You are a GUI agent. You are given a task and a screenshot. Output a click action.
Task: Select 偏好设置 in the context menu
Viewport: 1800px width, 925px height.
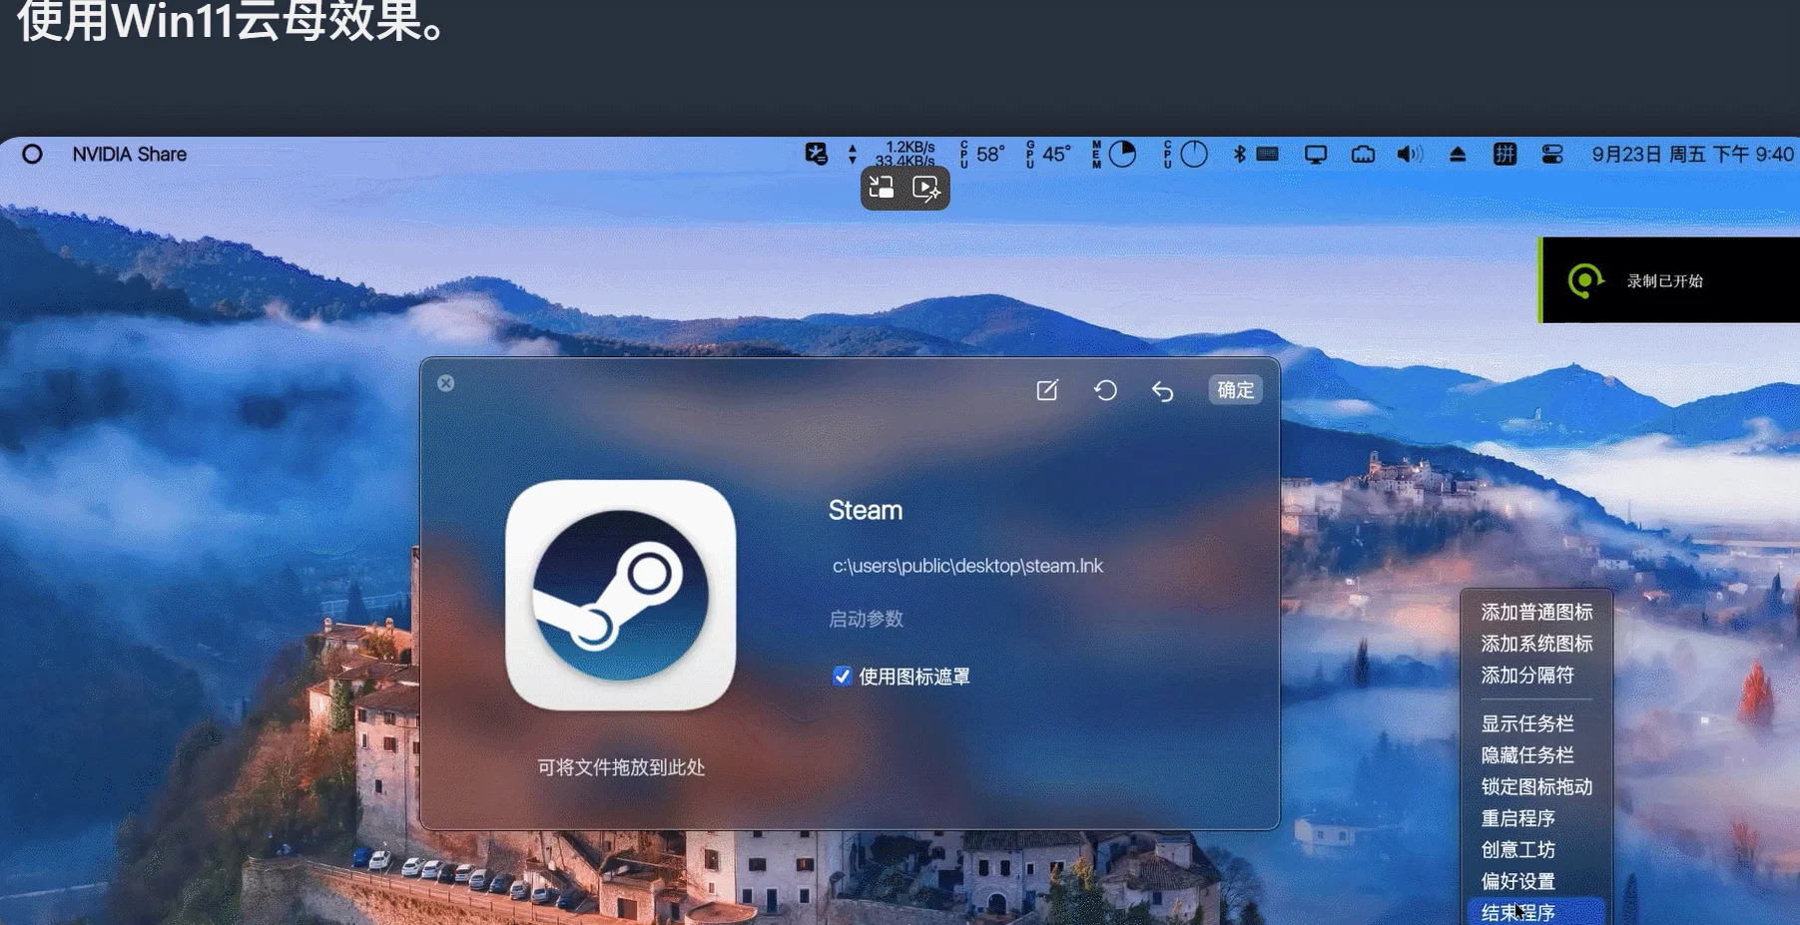click(x=1518, y=881)
